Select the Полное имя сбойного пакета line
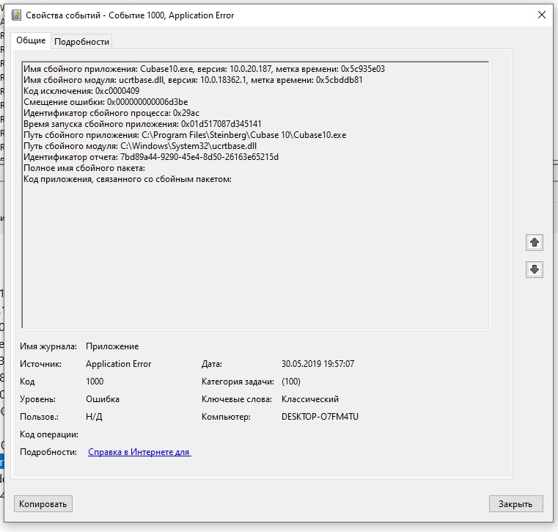 (x=84, y=168)
